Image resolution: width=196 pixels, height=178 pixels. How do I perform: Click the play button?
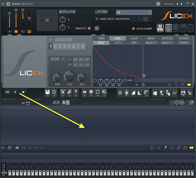click(x=15, y=92)
